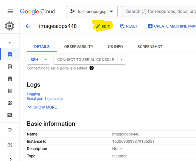Open the hamburger navigation menu
The image size is (196, 161).
pos(10,12)
